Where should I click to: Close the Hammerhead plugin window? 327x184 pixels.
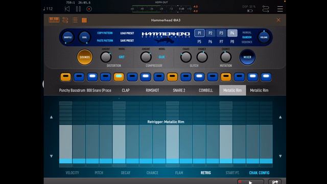[278, 20]
